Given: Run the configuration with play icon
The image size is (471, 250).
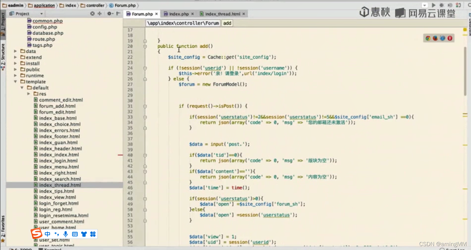Looking at the screenshot, I should point(433,5).
